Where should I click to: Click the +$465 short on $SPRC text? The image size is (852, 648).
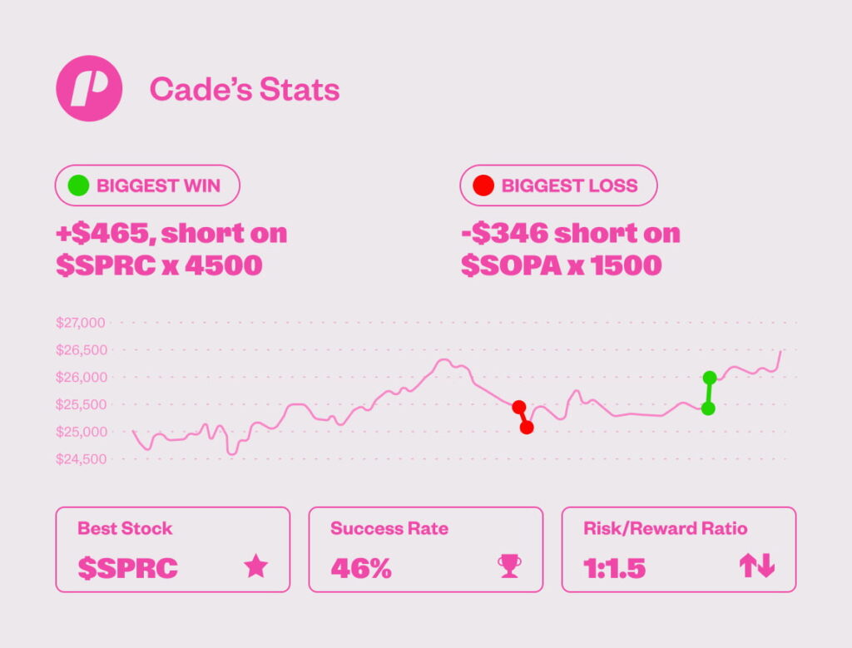point(171,249)
